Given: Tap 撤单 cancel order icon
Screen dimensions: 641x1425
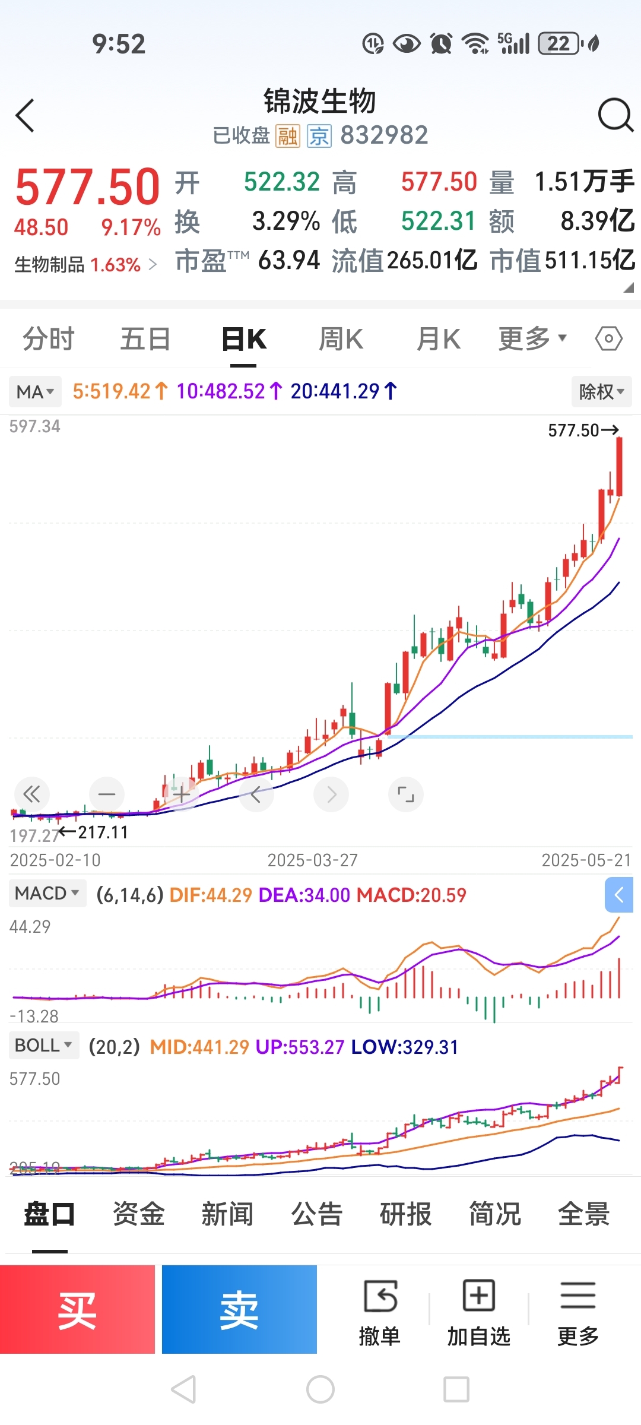Looking at the screenshot, I should (x=380, y=1313).
